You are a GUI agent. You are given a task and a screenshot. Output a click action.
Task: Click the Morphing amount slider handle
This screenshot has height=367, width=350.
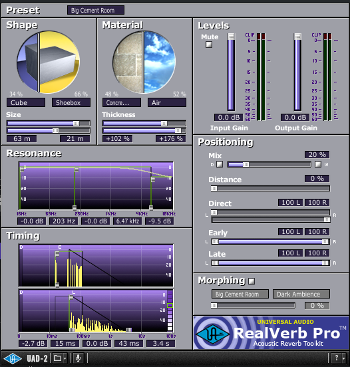point(214,305)
